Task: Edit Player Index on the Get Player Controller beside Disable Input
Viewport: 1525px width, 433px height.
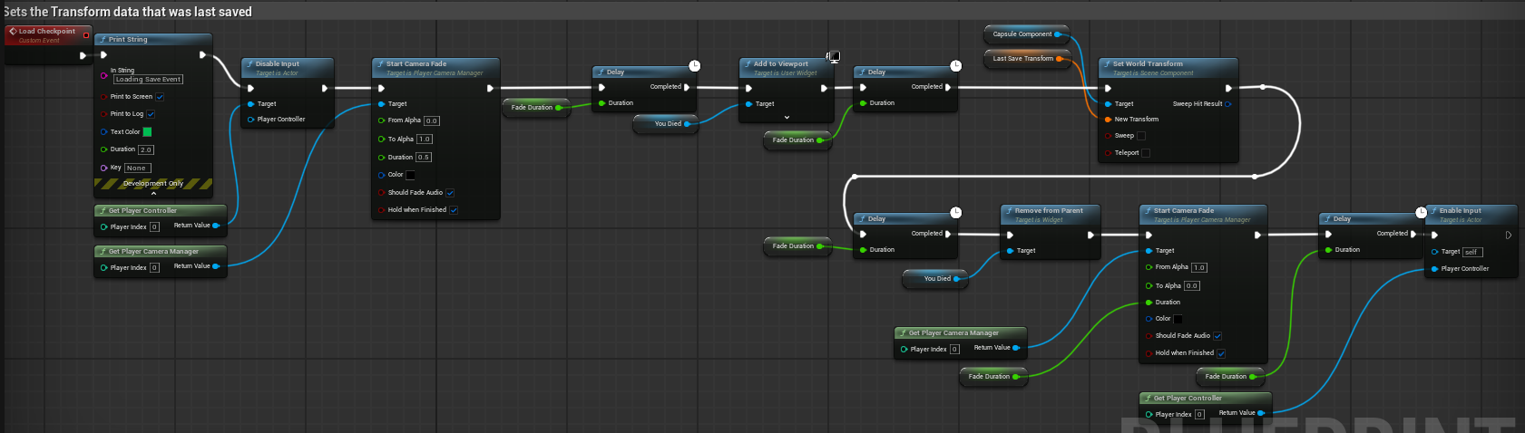Action: pyautogui.click(x=154, y=227)
